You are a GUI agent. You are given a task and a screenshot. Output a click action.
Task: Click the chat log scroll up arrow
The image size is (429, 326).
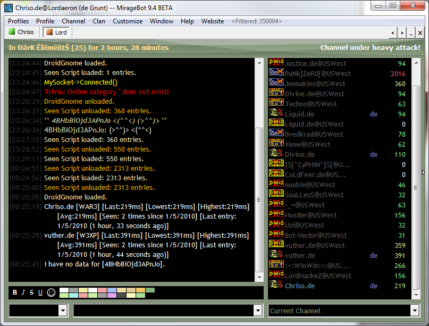[259, 63]
